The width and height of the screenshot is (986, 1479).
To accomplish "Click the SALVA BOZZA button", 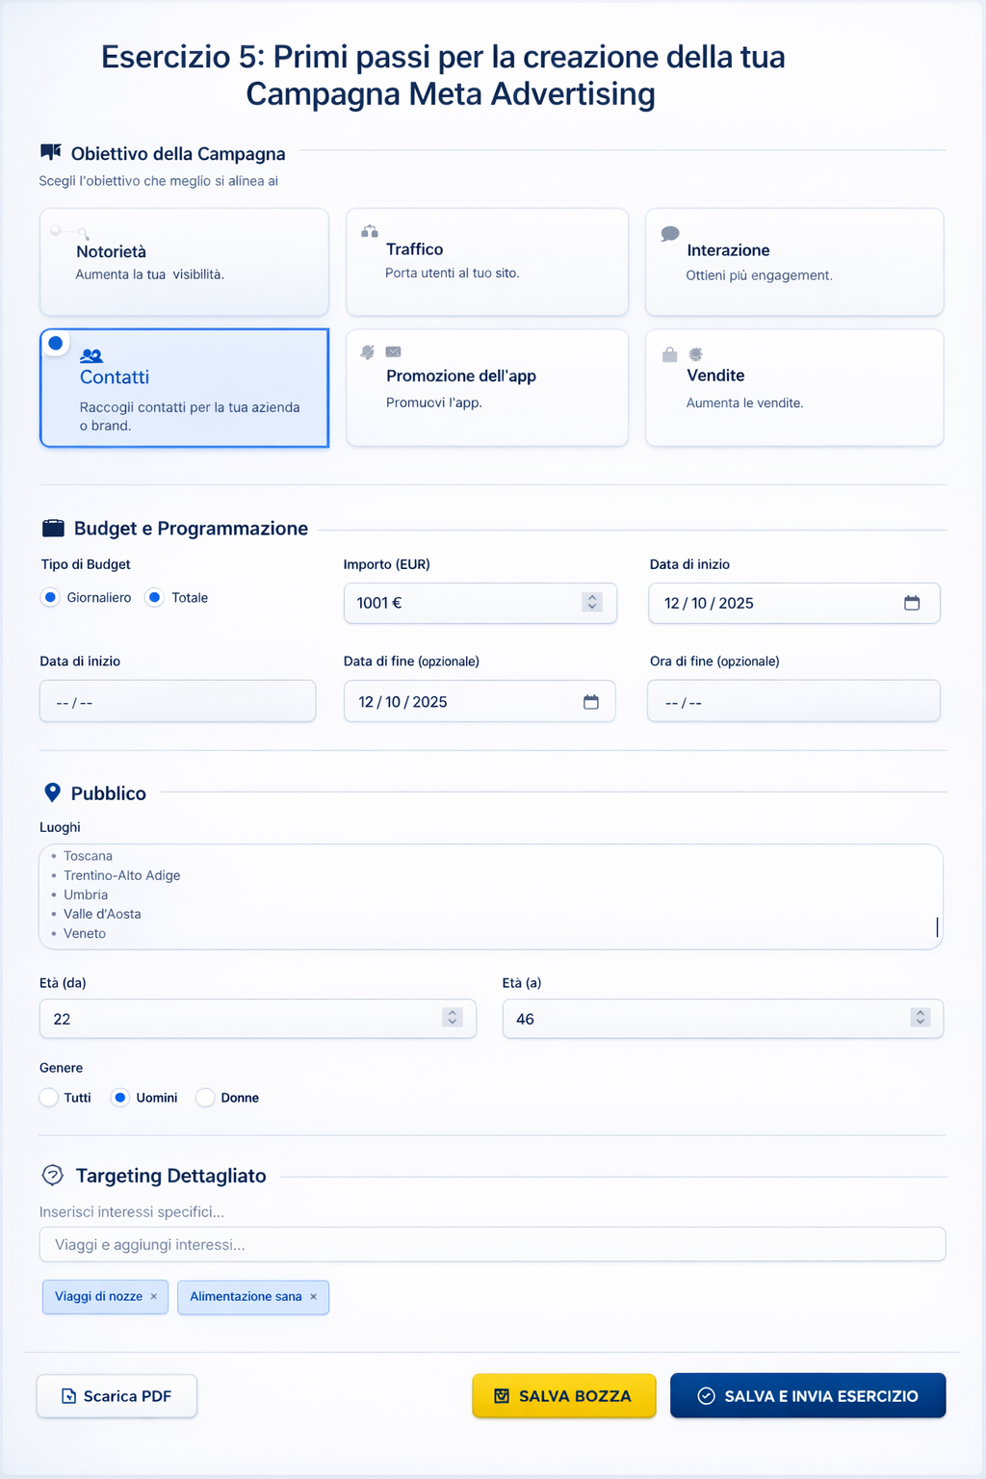I will point(563,1395).
